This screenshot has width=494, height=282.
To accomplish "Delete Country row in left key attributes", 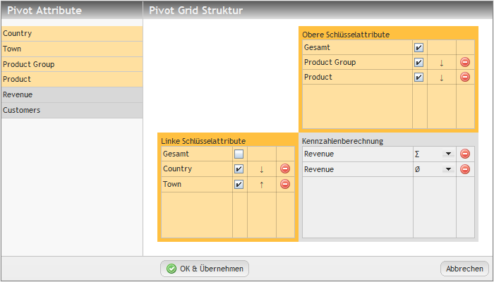I will pos(285,169).
